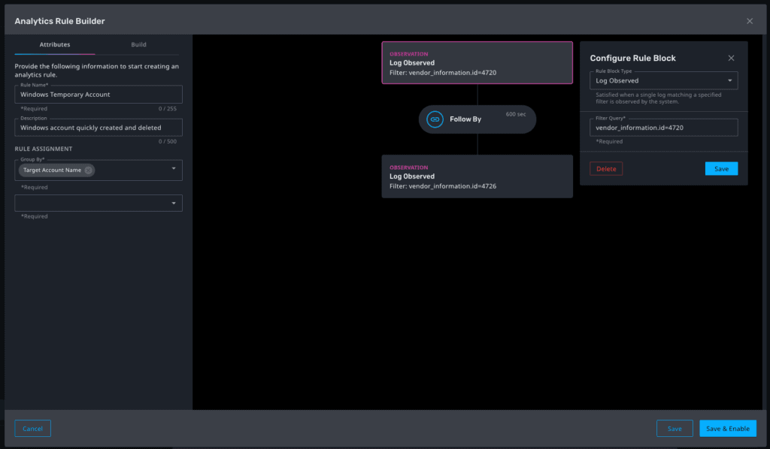Click the Rule Name input field
This screenshot has height=449, width=770.
pos(98,94)
